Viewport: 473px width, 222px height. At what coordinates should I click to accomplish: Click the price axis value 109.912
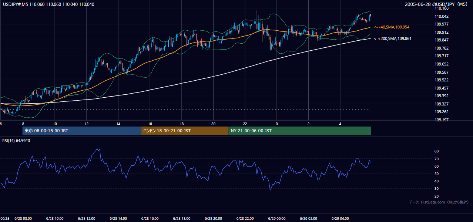[x=442, y=32]
